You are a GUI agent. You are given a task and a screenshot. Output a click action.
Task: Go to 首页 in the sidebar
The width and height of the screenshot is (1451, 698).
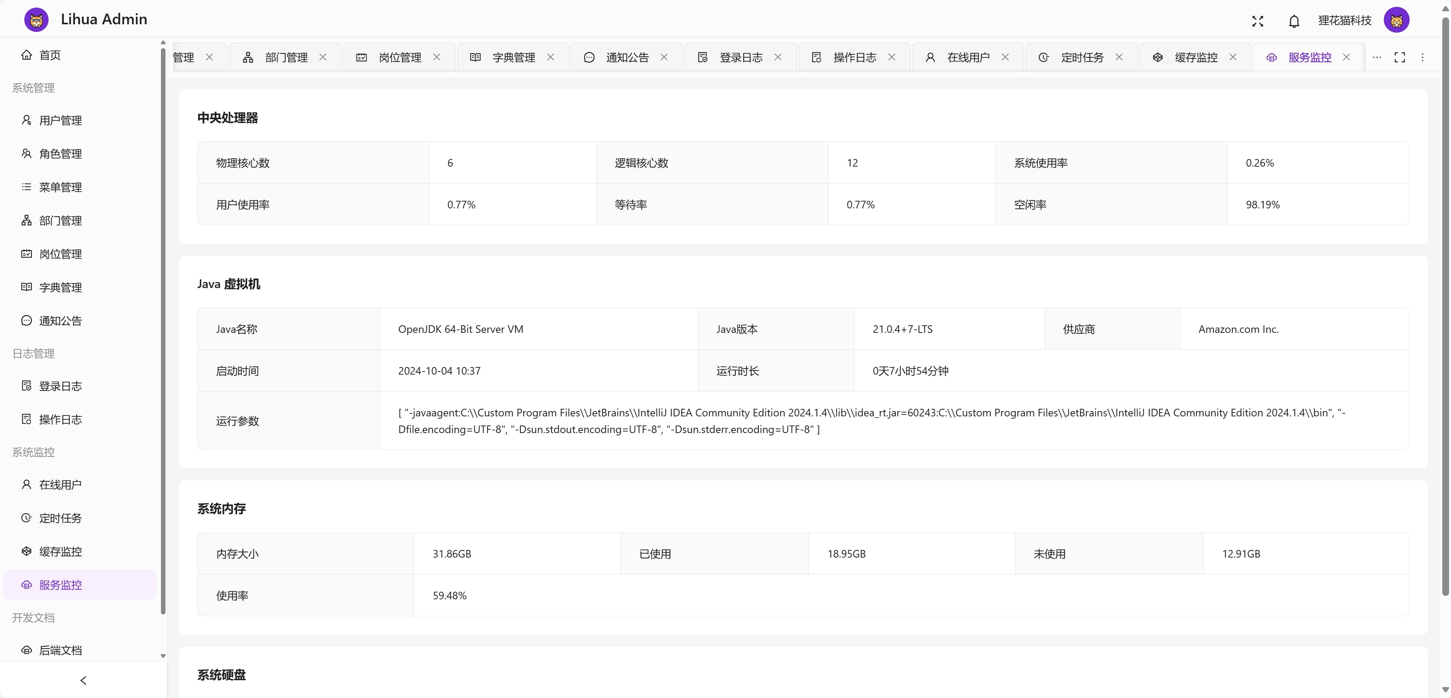click(x=80, y=55)
